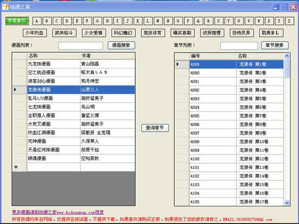Click the new-row asterisk selector
The height and width of the screenshot is (224, 299).
tap(19, 167)
